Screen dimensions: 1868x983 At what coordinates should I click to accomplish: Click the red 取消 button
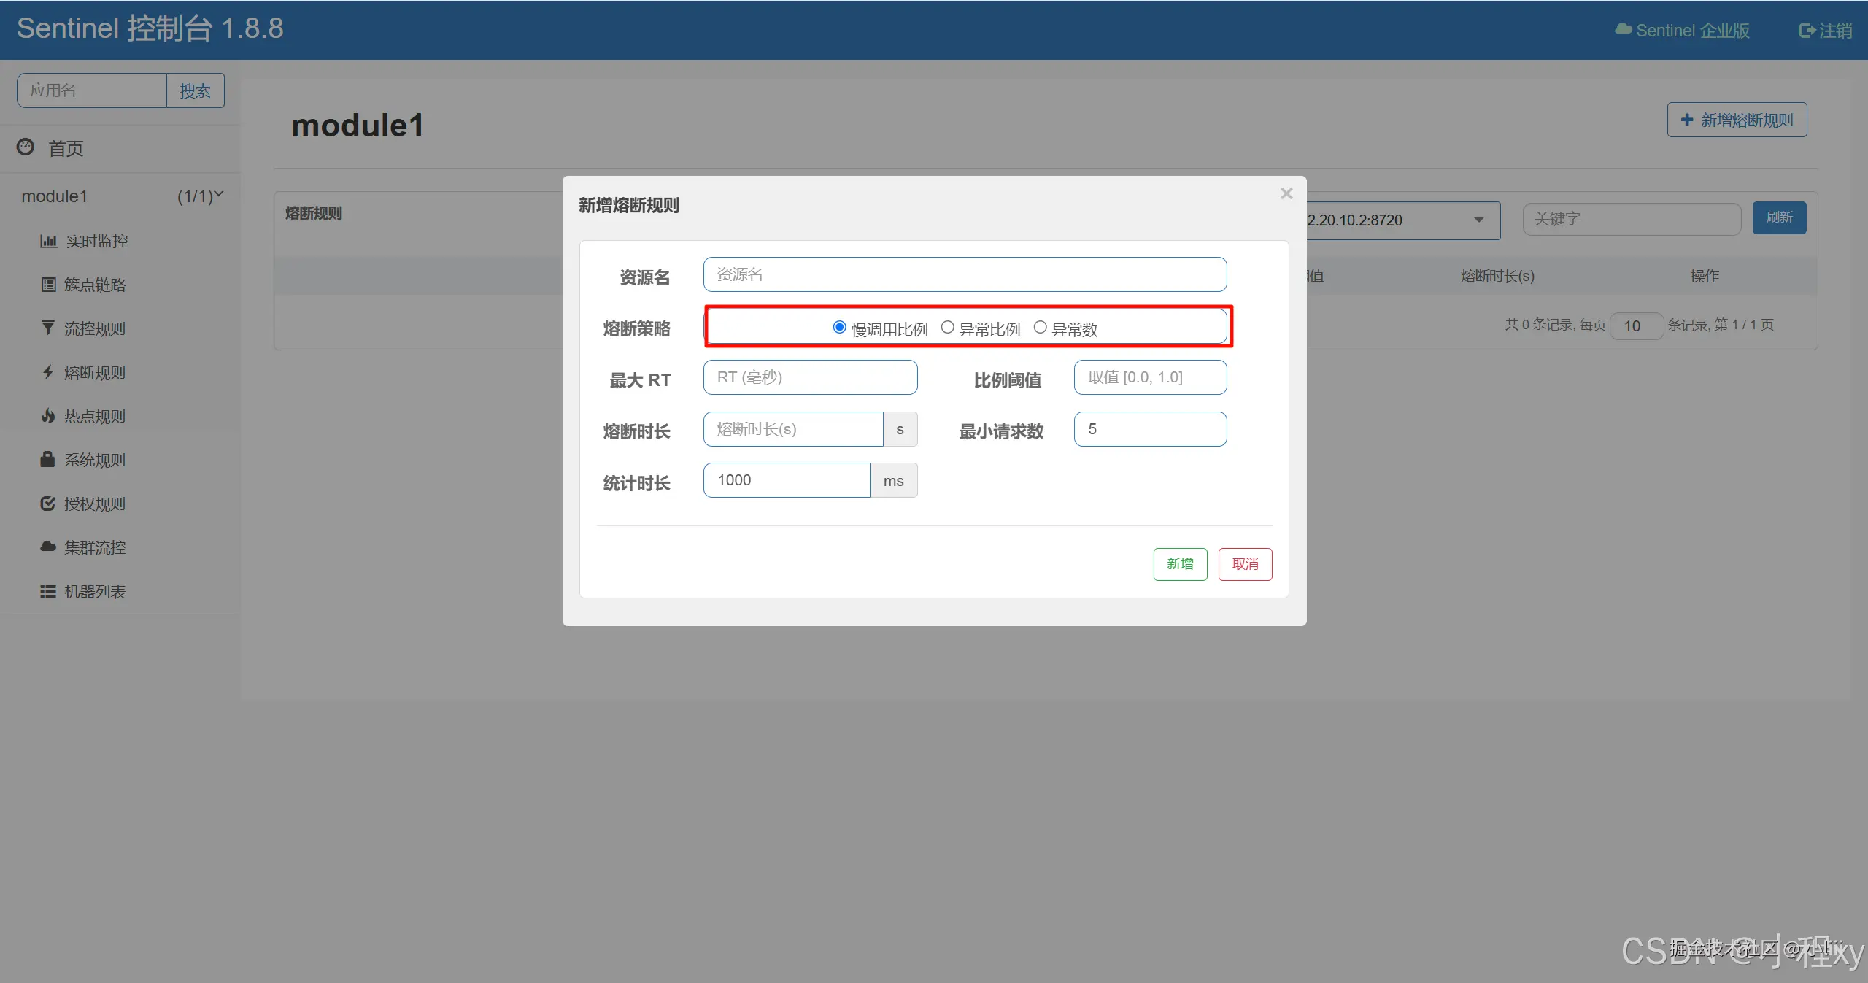[1245, 564]
